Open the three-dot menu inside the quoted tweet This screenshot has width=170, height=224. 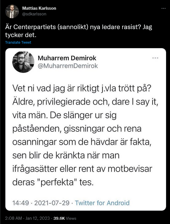155,58
